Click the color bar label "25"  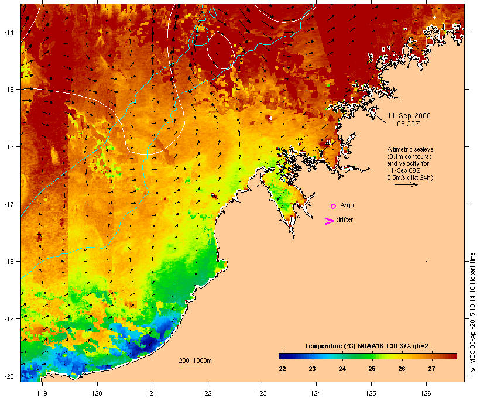(x=372, y=369)
